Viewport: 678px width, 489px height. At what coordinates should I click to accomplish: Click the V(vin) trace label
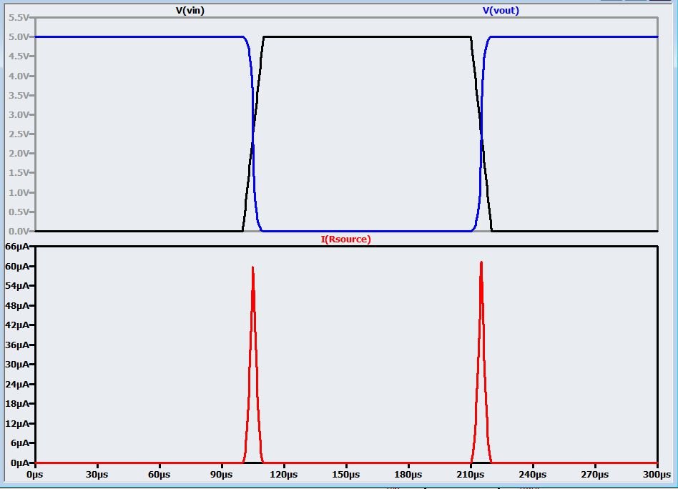coord(190,11)
